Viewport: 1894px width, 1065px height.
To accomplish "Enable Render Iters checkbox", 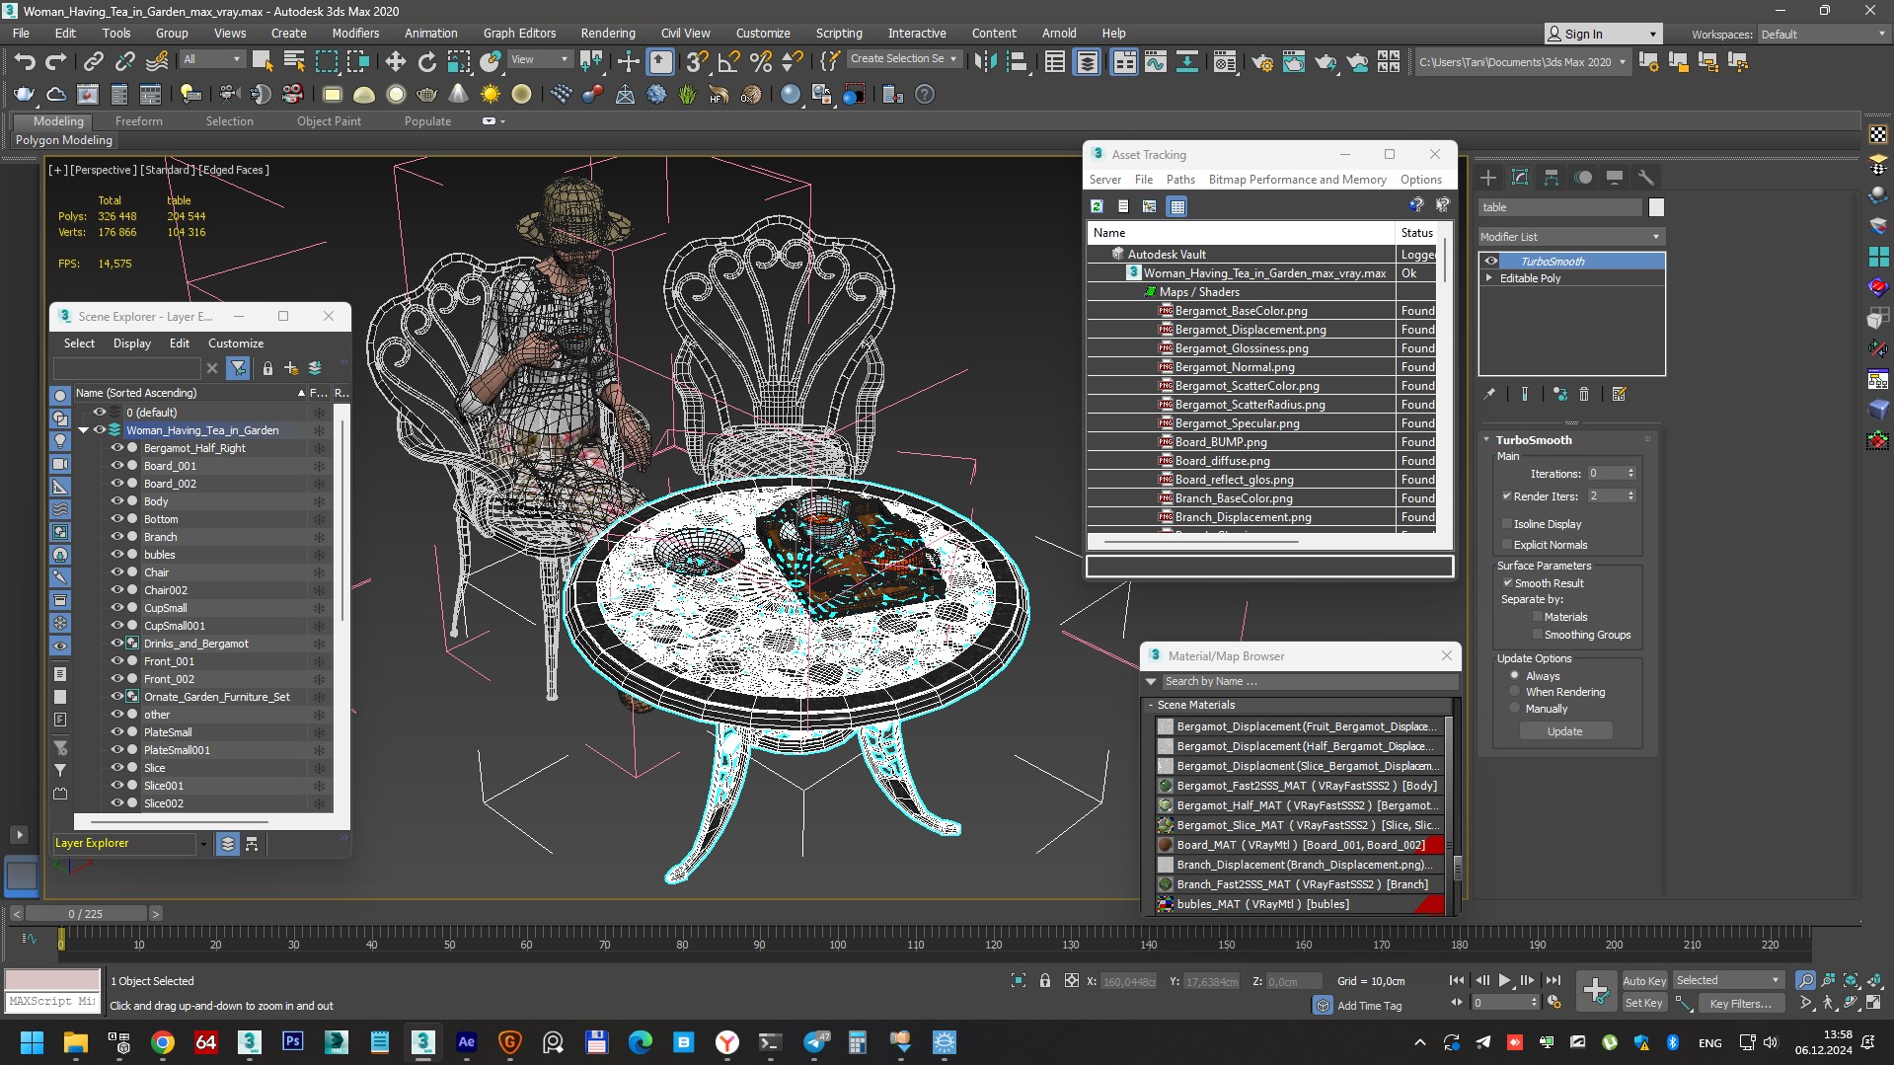I will 1507,496.
